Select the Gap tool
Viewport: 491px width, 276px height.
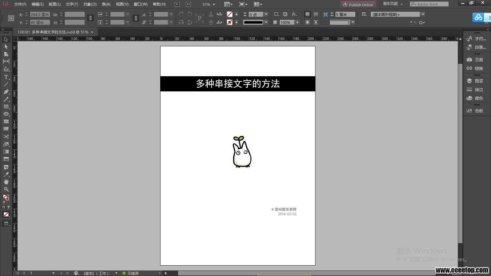[x=6, y=61]
